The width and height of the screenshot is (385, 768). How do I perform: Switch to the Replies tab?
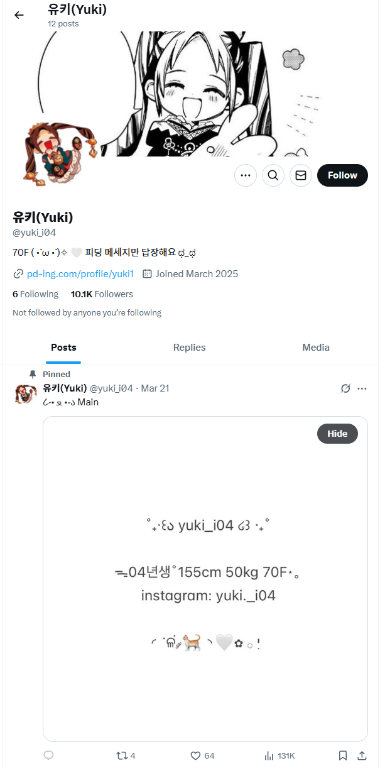(x=189, y=348)
